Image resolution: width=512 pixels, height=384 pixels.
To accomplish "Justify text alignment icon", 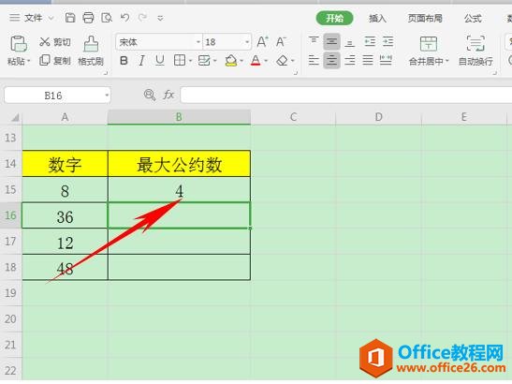I will coord(368,61).
